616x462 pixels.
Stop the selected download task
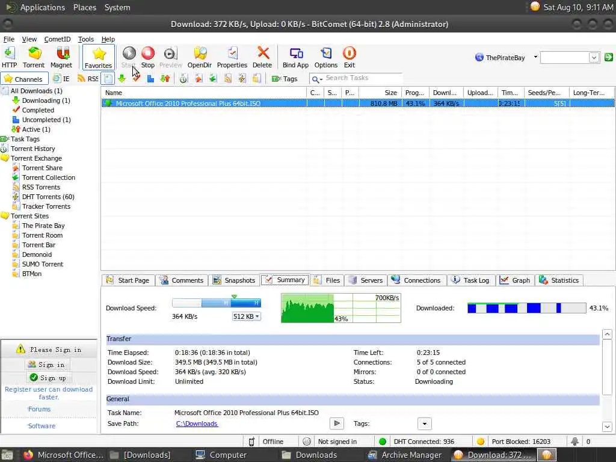click(148, 57)
